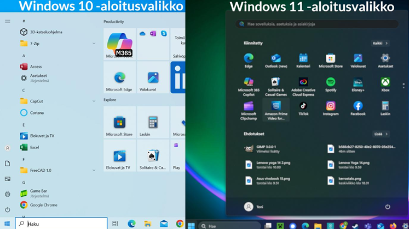Open Asetukset gear in Windows 11 pinned apps
409x229 pixels.
(x=385, y=61)
